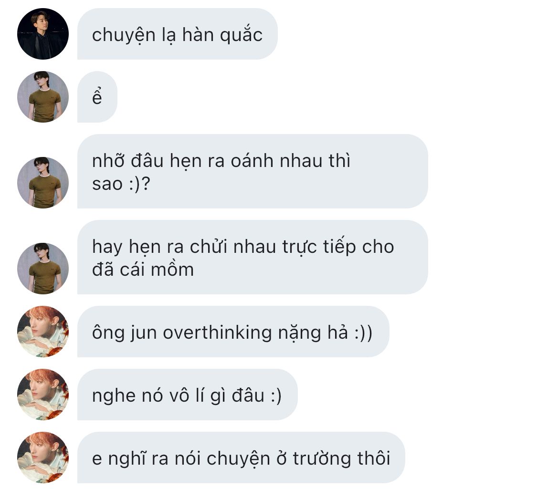Screen dimensions: 537x489
Task: Select the "hay hẹn ra chửi nhau trực tiếp" message
Action: pos(253,257)
